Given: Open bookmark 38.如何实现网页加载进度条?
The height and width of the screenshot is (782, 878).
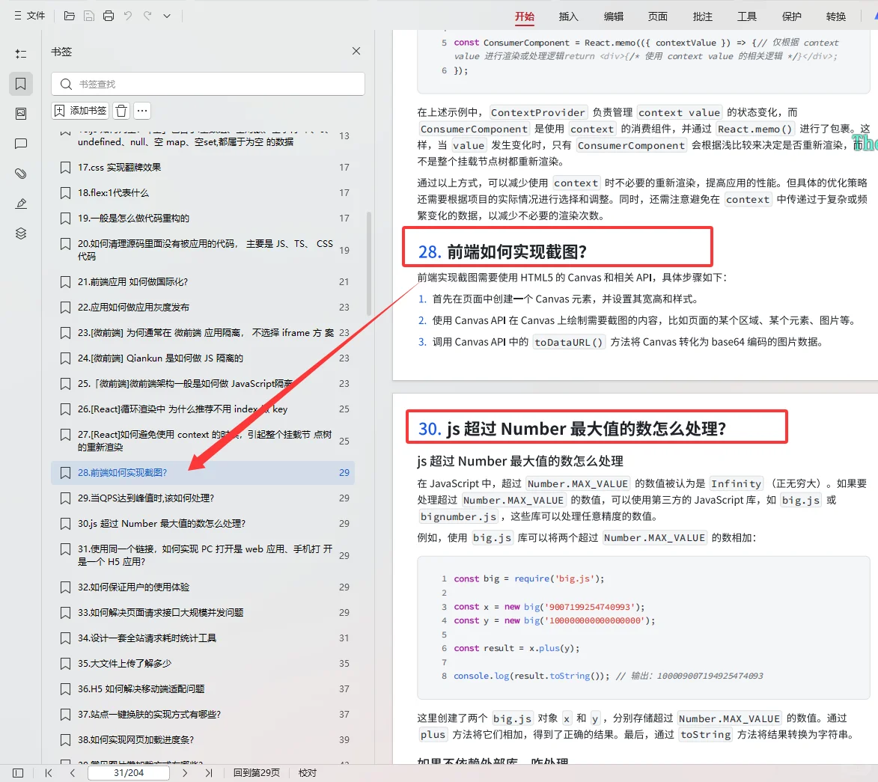Looking at the screenshot, I should click(203, 740).
